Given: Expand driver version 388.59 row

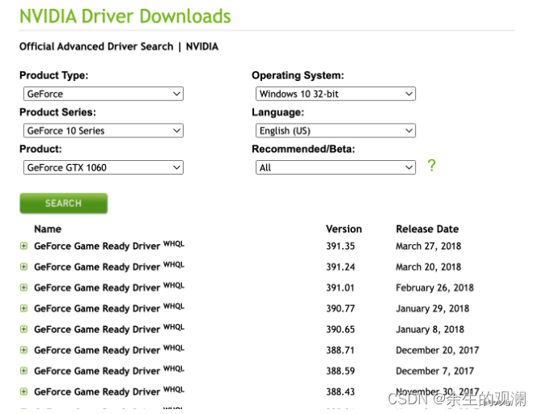Looking at the screenshot, I should [x=23, y=371].
